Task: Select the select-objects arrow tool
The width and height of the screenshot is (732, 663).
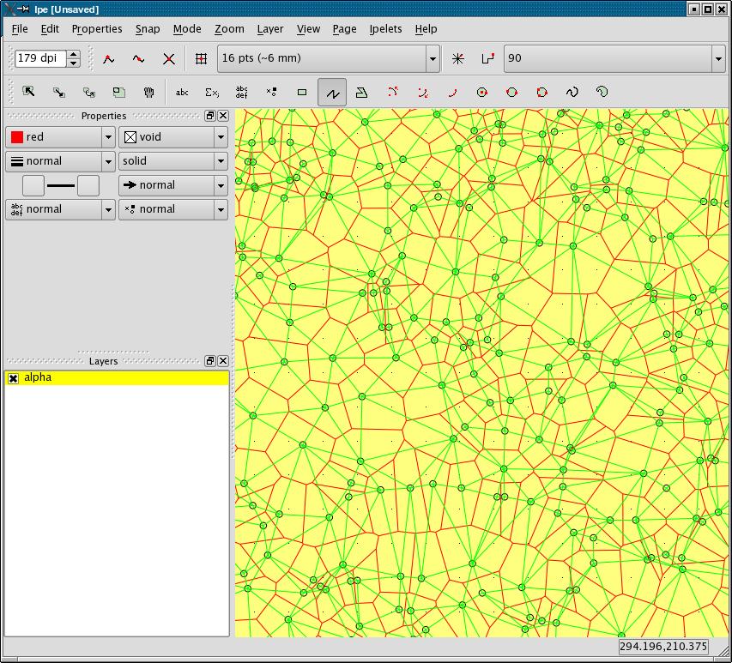Action: tap(28, 92)
